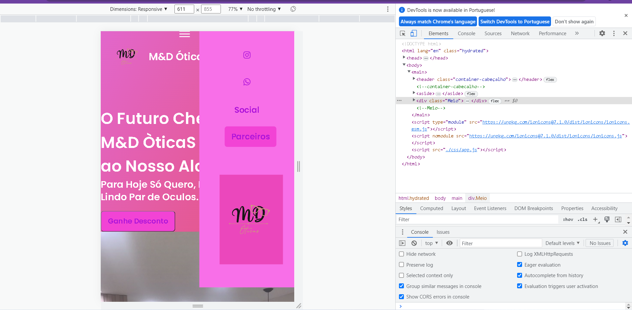Click the rendering emulation paintbrush icon
This screenshot has height=310, width=632.
tap(607, 219)
